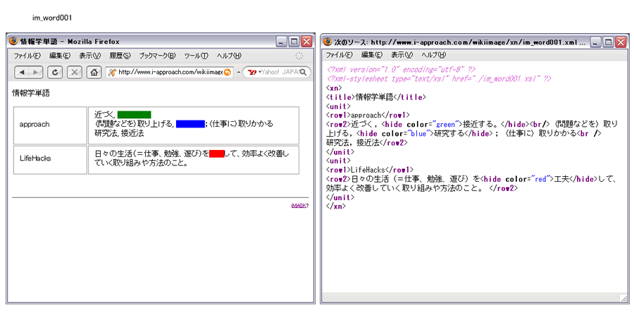Reload the page with the refresh icon
Viewport: 634px width, 317px height.
(56, 72)
